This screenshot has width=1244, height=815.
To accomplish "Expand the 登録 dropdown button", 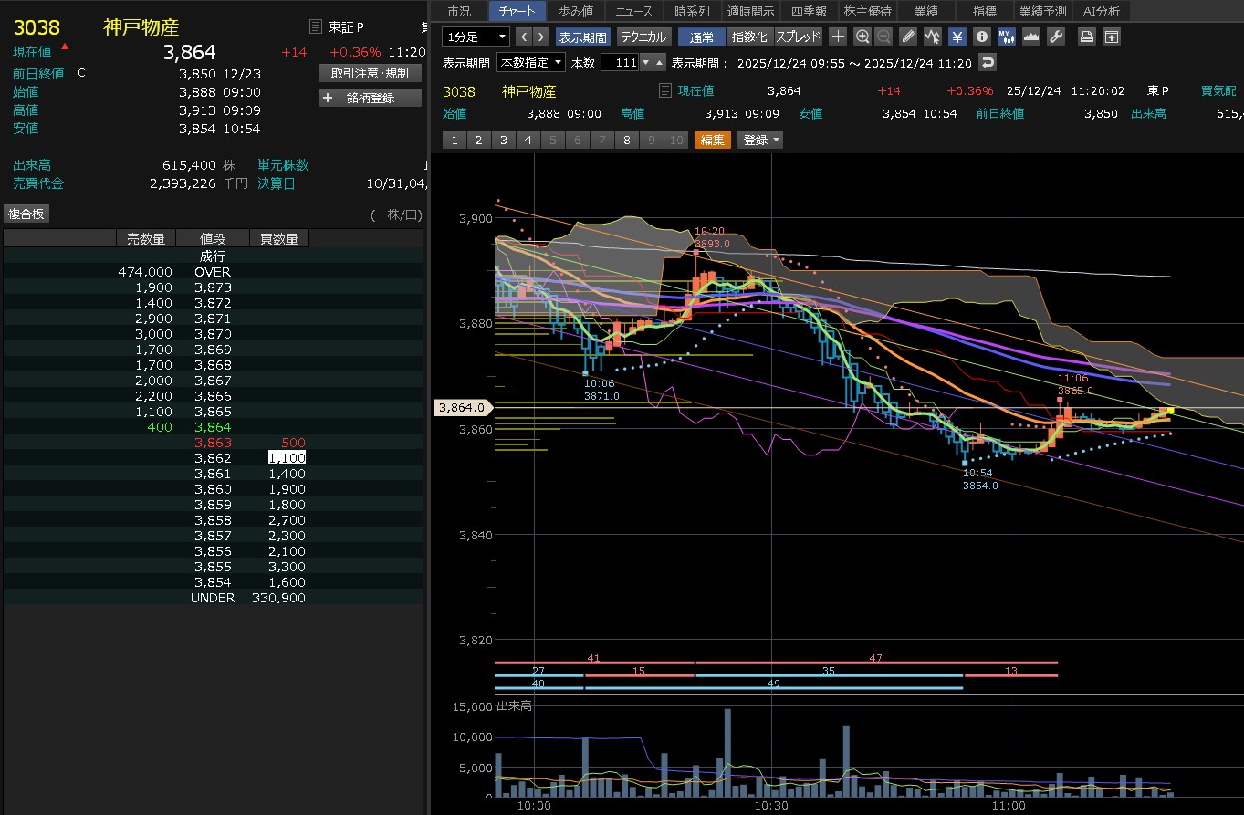I will [760, 140].
